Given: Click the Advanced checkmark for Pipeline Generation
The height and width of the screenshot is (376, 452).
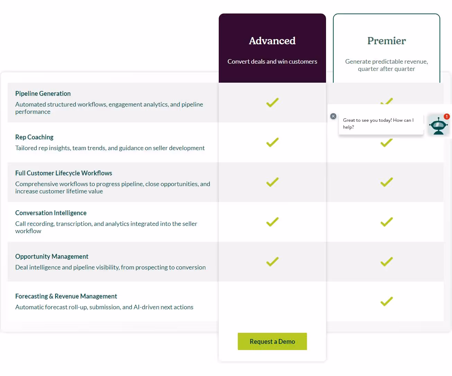Looking at the screenshot, I should [x=272, y=102].
